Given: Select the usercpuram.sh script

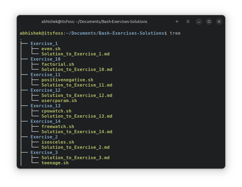Looking at the screenshot, I should coord(59,100).
